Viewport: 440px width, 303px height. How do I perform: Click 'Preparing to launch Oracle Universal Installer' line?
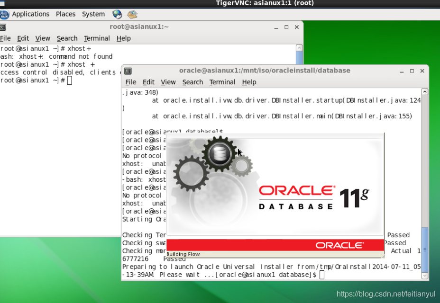coord(271,267)
